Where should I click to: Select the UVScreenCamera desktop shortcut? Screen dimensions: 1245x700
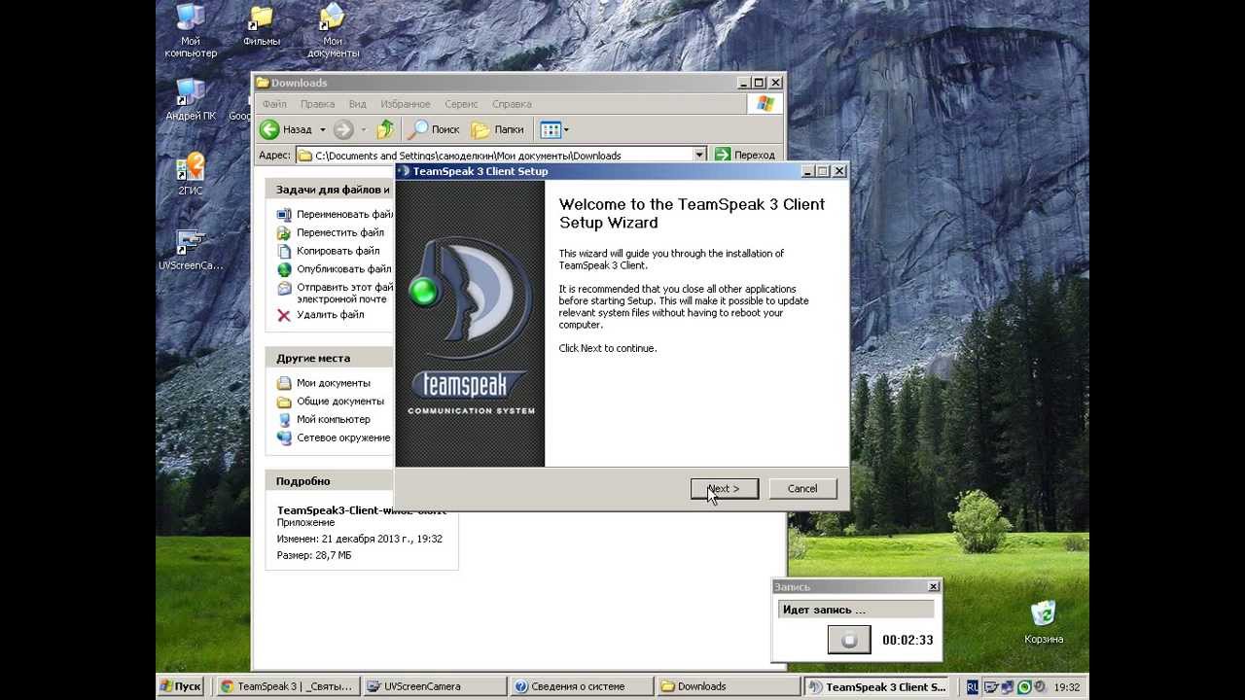point(191,249)
